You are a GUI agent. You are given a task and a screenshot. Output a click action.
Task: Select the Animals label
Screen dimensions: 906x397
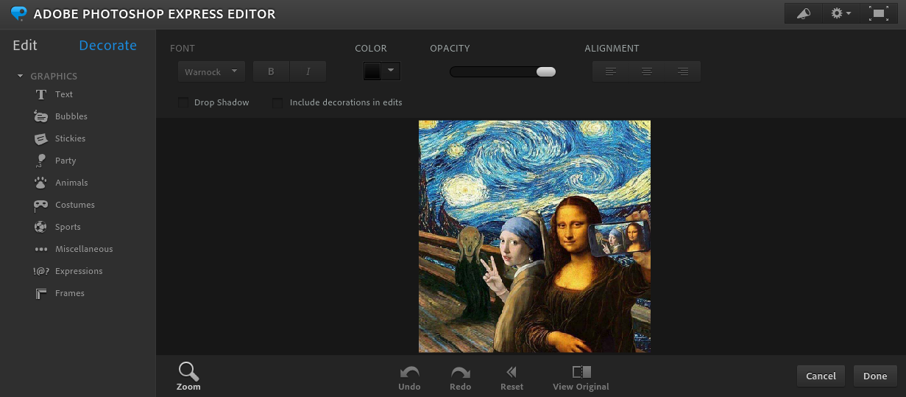click(71, 183)
